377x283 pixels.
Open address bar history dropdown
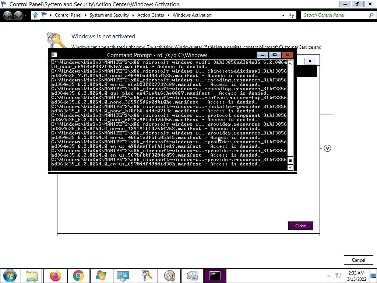[283, 15]
